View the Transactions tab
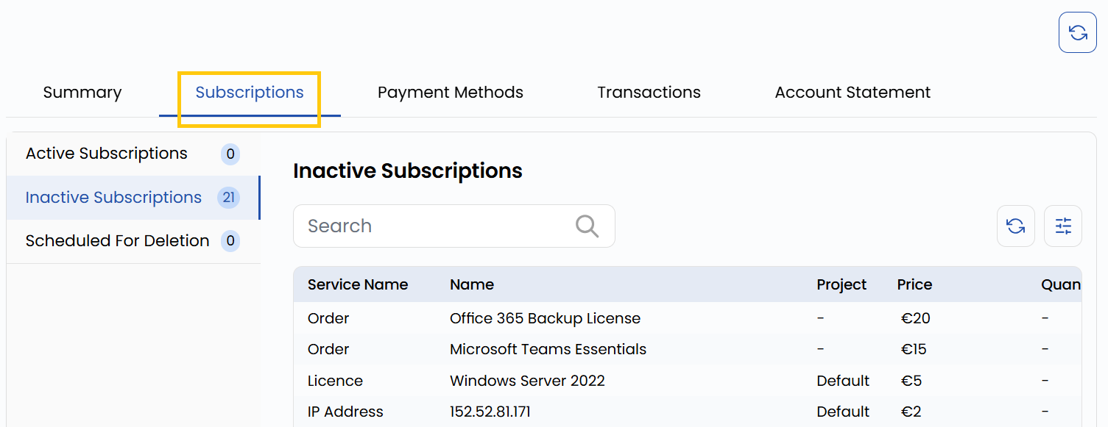 pyautogui.click(x=649, y=92)
